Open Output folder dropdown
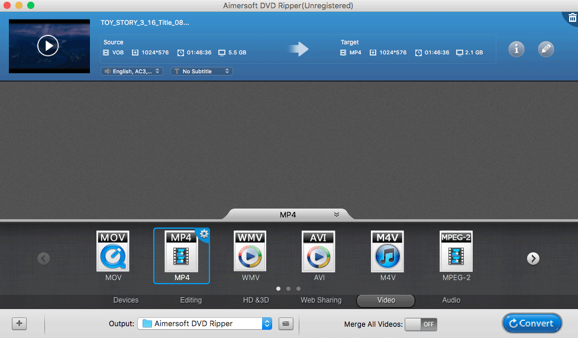This screenshot has width=578, height=338. coord(205,324)
